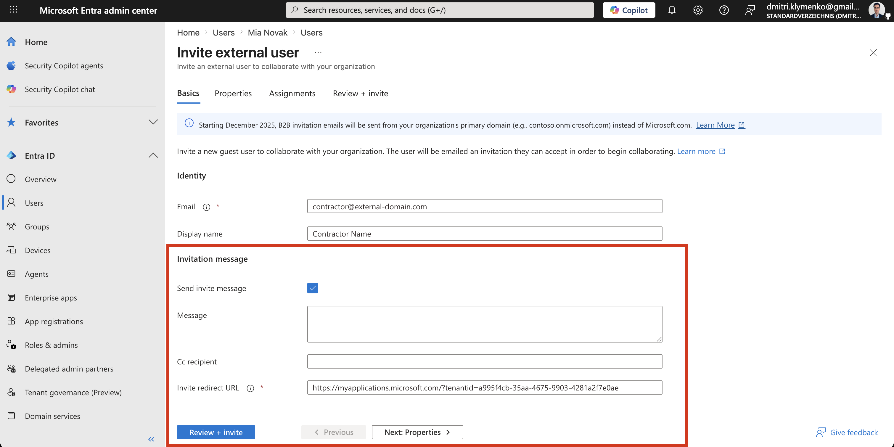Go to Home breadcrumb
Viewport: 894px width, 447px height.
[x=188, y=33]
